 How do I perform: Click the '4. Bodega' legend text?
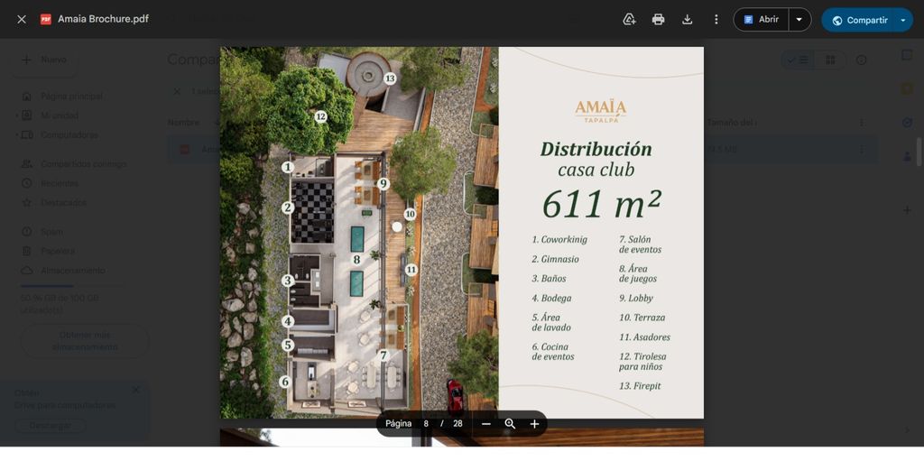click(x=551, y=298)
